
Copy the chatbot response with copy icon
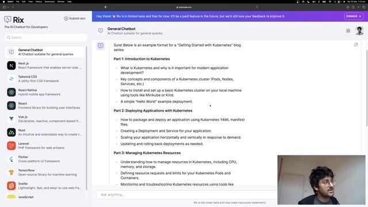[x=356, y=45]
